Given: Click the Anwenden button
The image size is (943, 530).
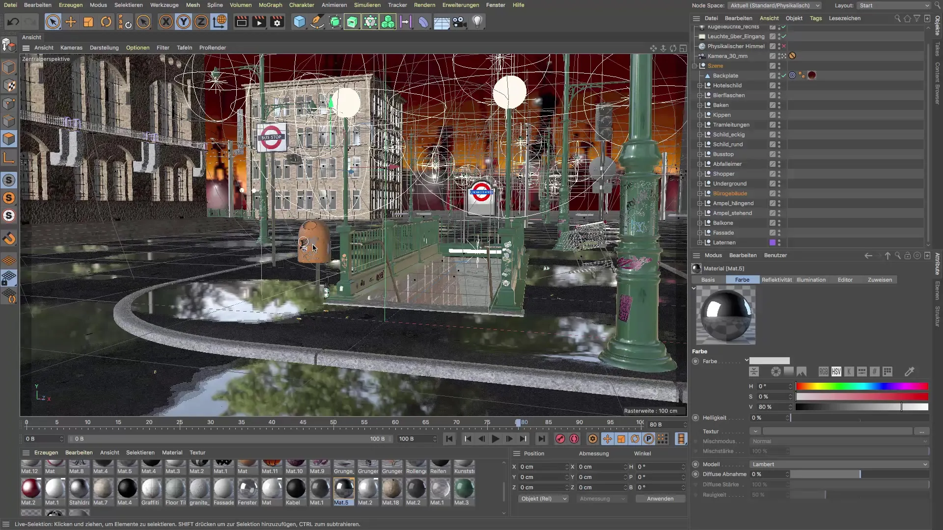Looking at the screenshot, I should (x=660, y=499).
